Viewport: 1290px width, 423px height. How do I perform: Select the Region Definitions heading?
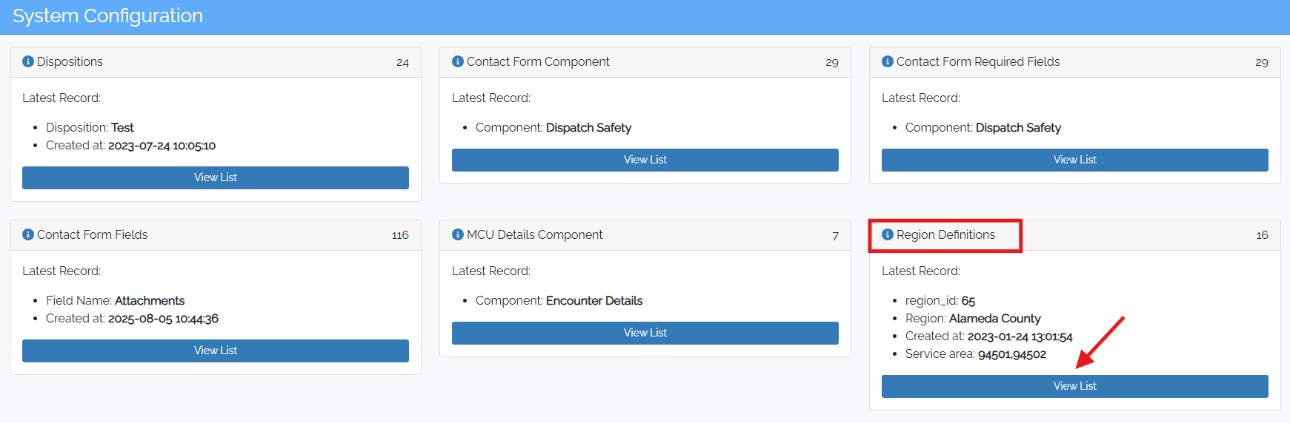point(945,234)
